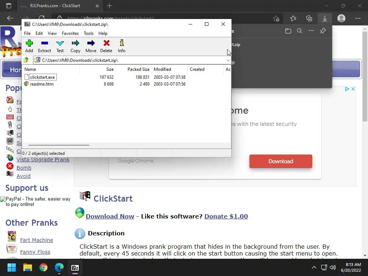The height and width of the screenshot is (276, 368).
Task: Close the RJLPranks.com browser tab
Action: (x=97, y=6)
